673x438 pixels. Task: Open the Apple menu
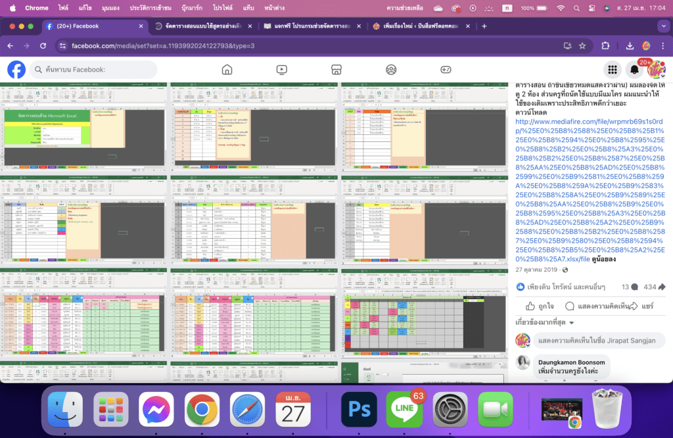(12, 8)
